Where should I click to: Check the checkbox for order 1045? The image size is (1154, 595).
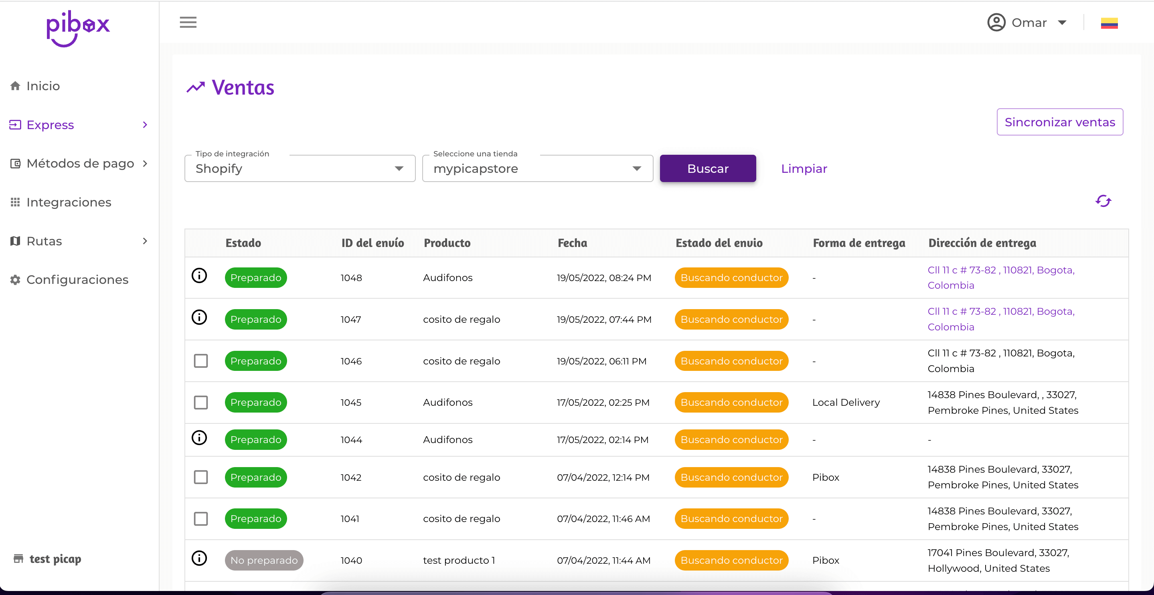pyautogui.click(x=201, y=402)
